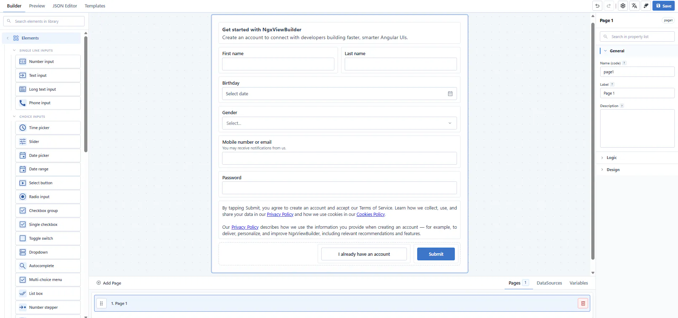Click the Save button
This screenshot has width=678, height=318.
(x=663, y=6)
